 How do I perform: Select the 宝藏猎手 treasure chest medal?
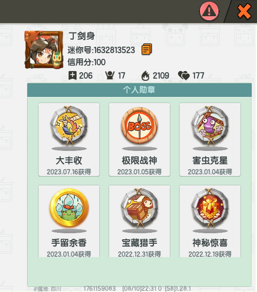pos(139,208)
